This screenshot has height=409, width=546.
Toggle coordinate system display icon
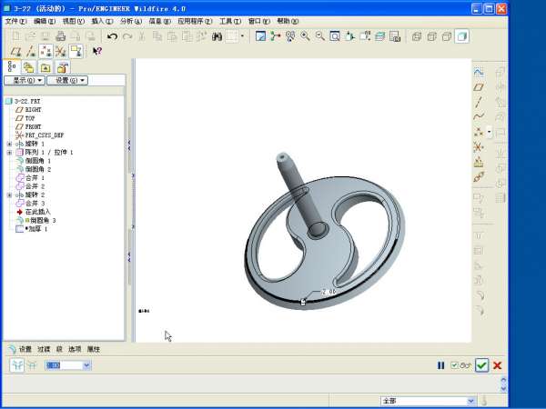[76, 52]
